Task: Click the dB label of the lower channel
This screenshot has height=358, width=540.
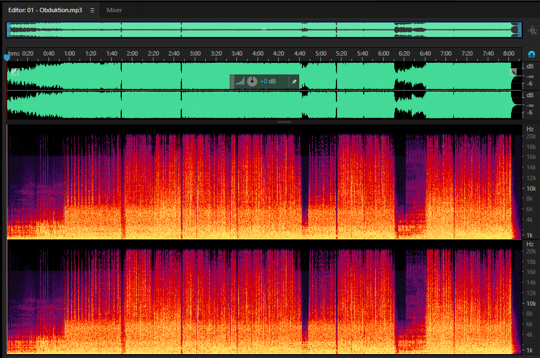Action: [529, 95]
